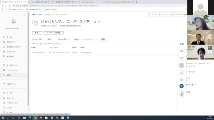The height and width of the screenshot is (120, 214).
Task: Select the tables lineage node
Action: (182, 58)
